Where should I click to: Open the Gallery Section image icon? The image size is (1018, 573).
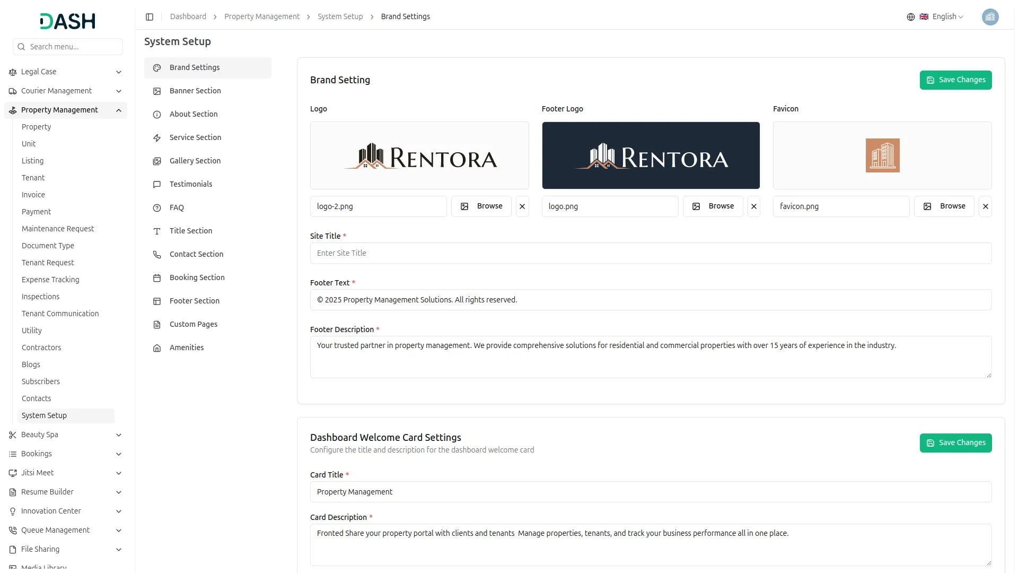(x=156, y=161)
